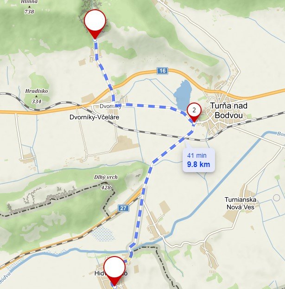
Task: Click the 9.8 km distance text
Action: [198, 164]
